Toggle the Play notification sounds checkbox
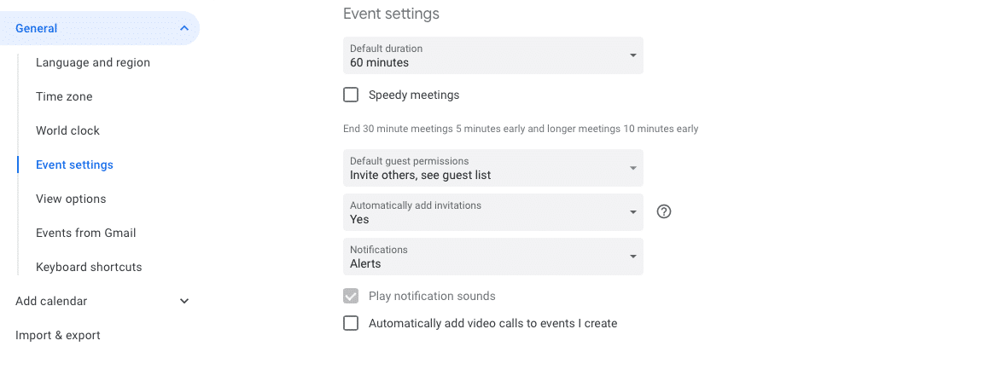This screenshot has width=1002, height=381. point(351,296)
